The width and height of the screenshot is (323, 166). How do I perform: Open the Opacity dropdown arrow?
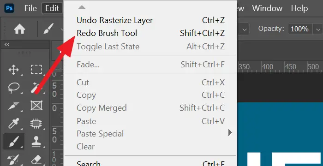pos(318,29)
